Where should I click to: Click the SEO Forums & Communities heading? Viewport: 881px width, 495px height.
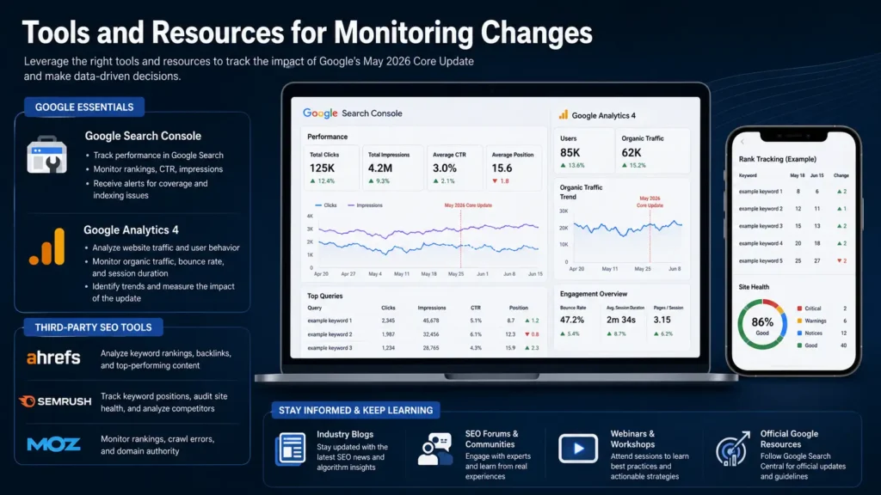491,439
